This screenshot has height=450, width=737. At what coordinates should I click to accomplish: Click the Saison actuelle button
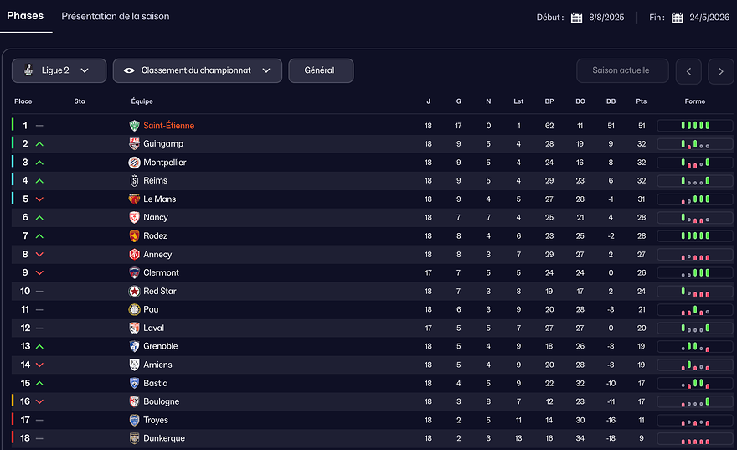tap(622, 71)
